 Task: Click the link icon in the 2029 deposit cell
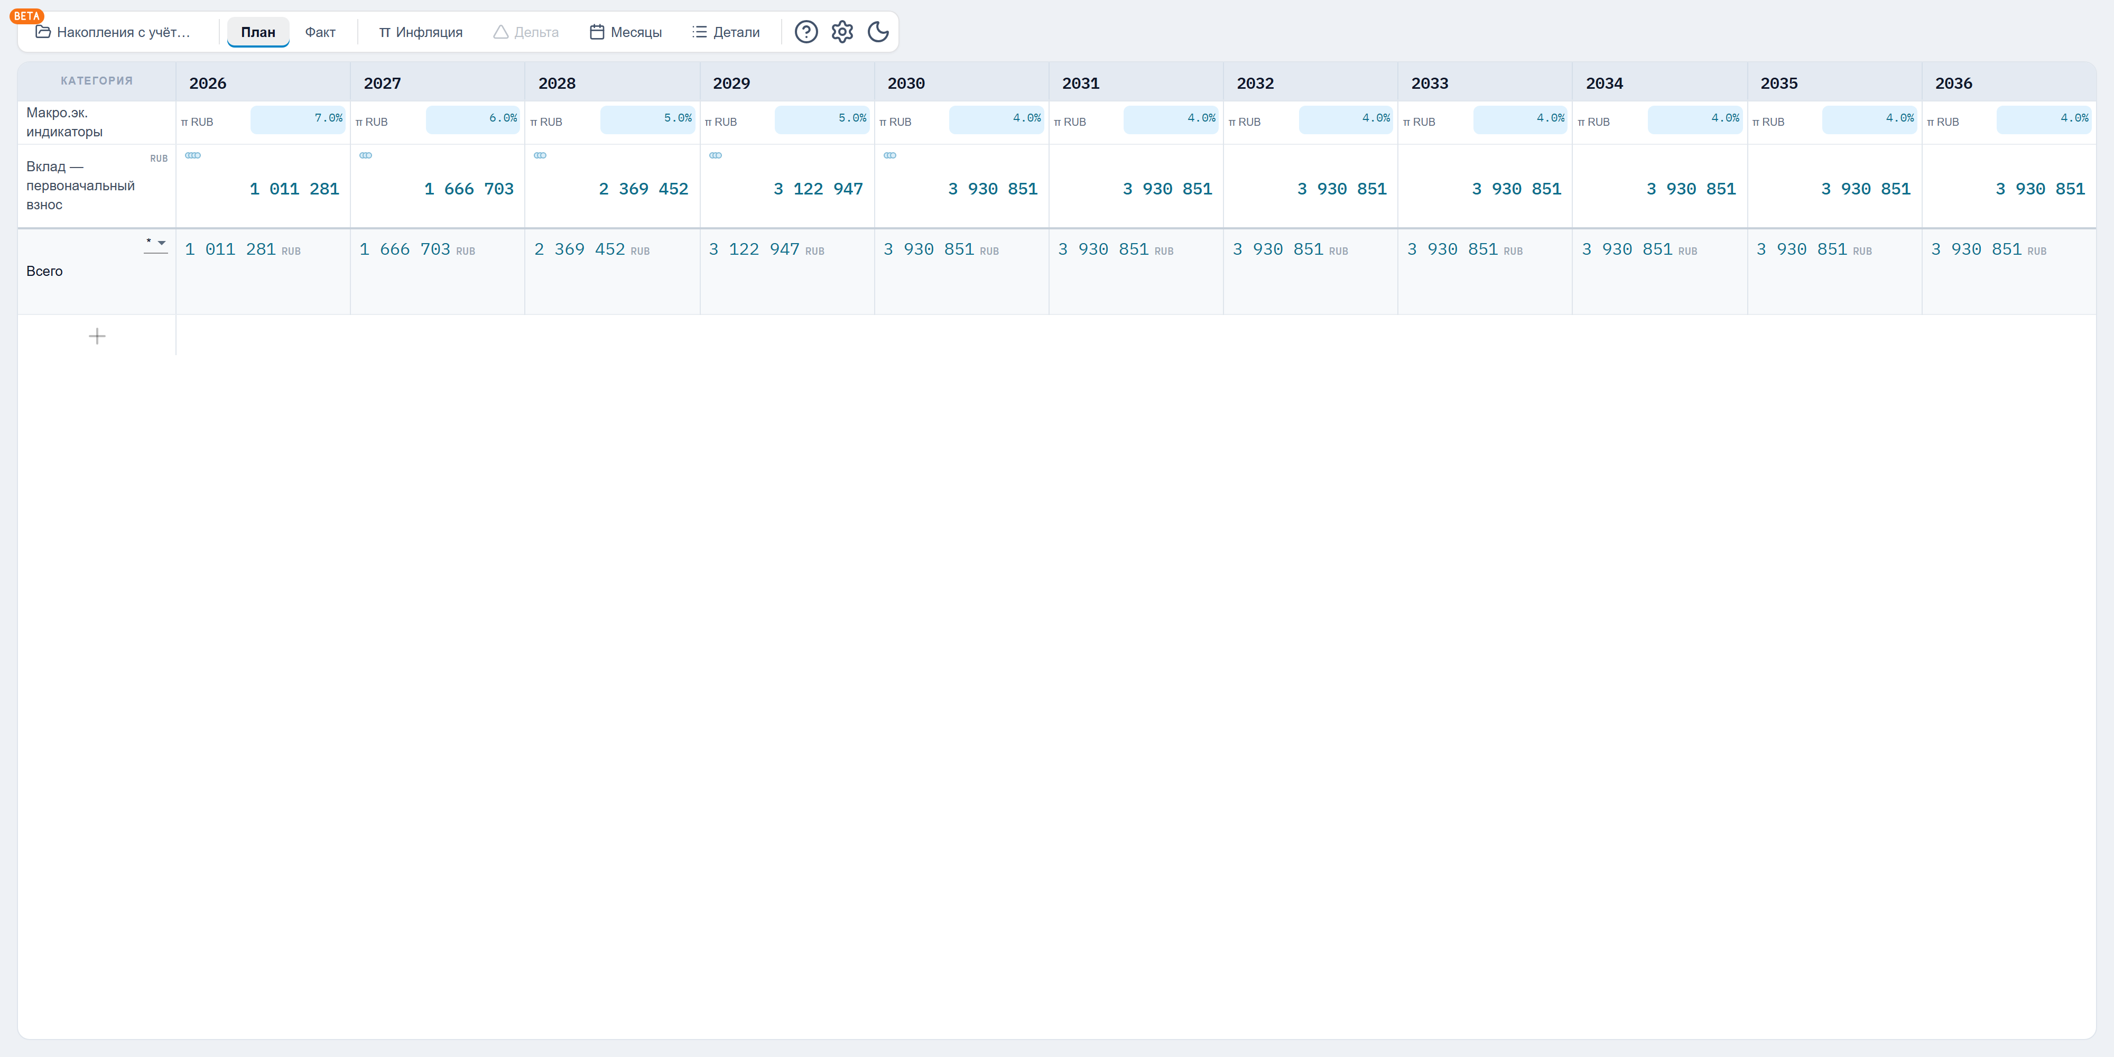(716, 155)
